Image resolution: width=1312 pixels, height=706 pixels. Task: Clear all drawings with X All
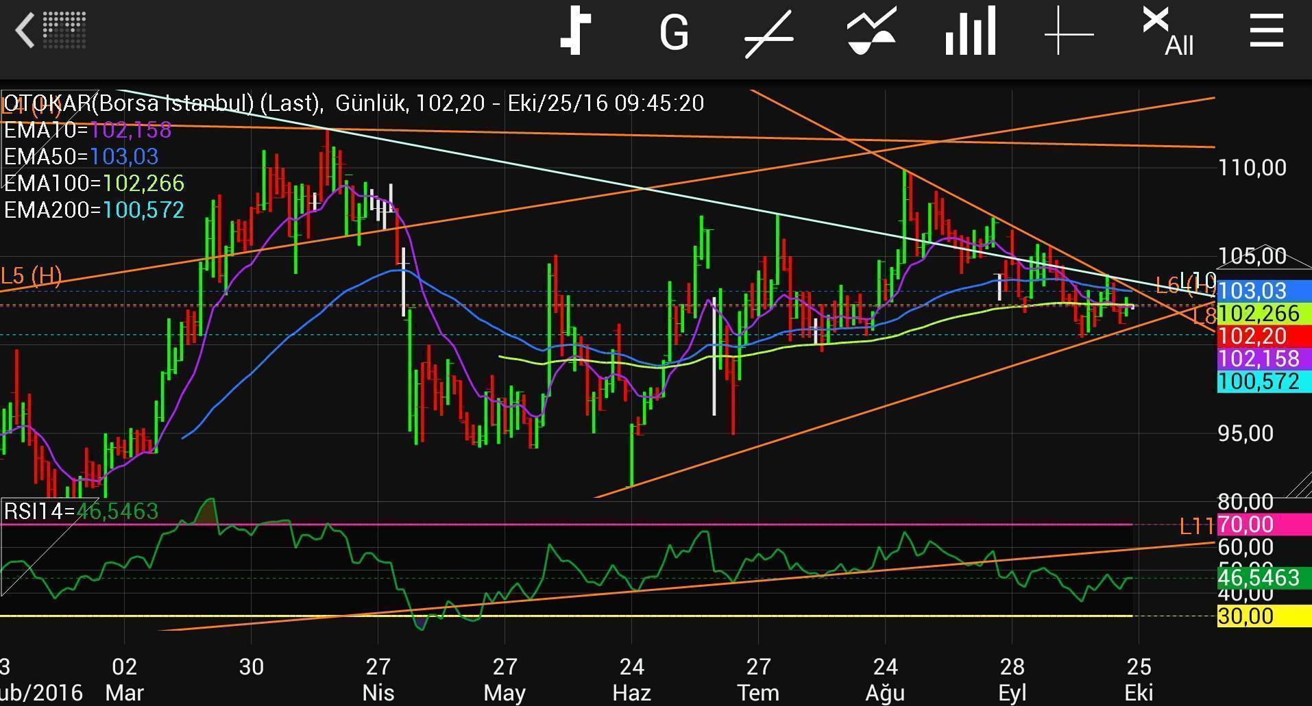[x=1168, y=31]
